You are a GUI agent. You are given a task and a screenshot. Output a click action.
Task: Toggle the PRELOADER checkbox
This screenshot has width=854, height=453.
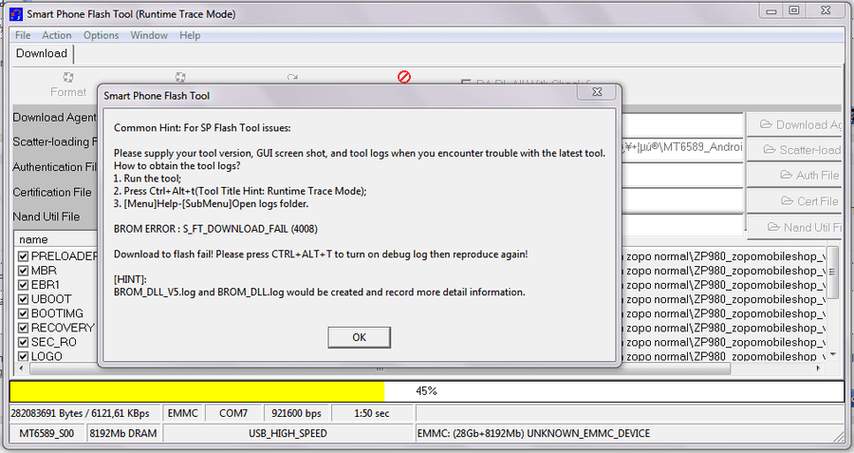tap(24, 256)
